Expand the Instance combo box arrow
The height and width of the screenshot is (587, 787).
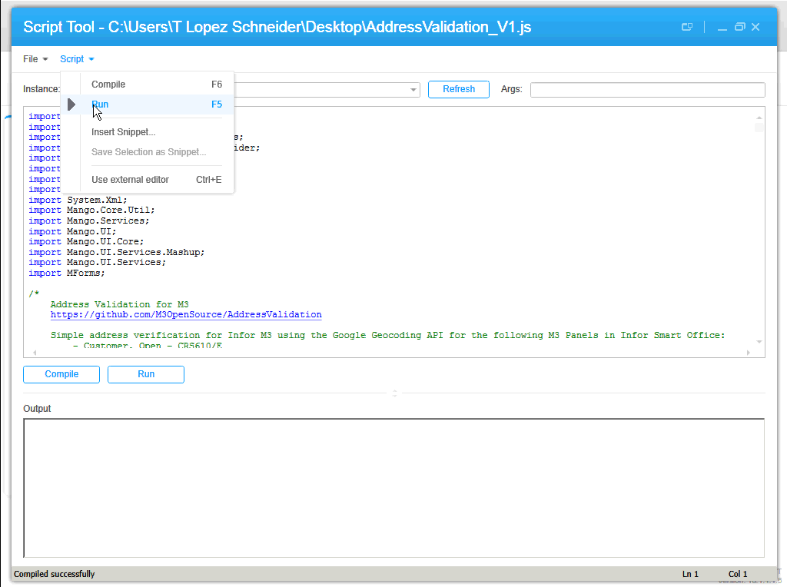(x=413, y=90)
